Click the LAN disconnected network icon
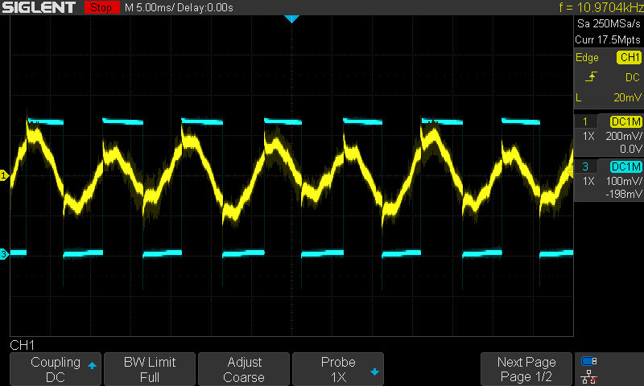The width and height of the screenshot is (644, 386). [588, 377]
